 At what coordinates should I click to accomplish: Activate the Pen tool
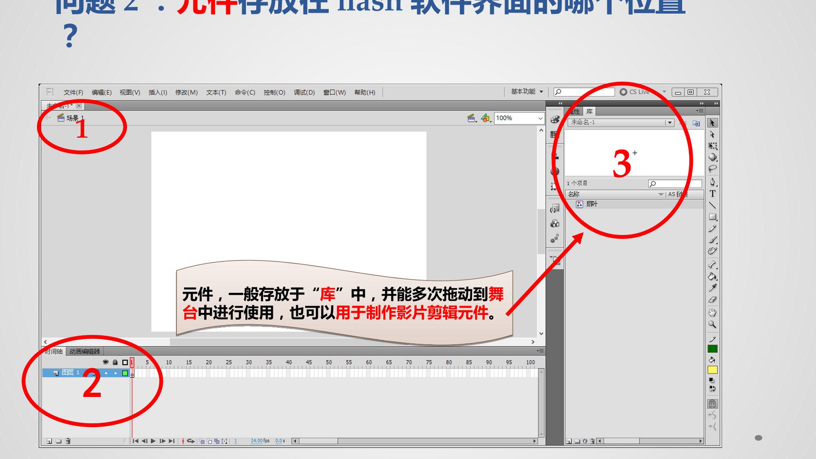point(712,182)
